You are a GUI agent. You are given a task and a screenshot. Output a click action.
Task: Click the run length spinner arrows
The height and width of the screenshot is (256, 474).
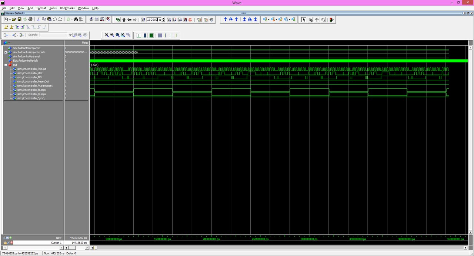[x=163, y=20]
